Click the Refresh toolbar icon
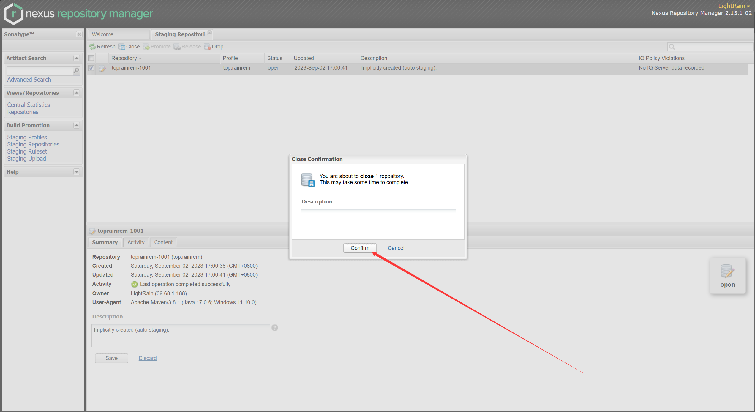This screenshot has height=412, width=755. pos(92,47)
